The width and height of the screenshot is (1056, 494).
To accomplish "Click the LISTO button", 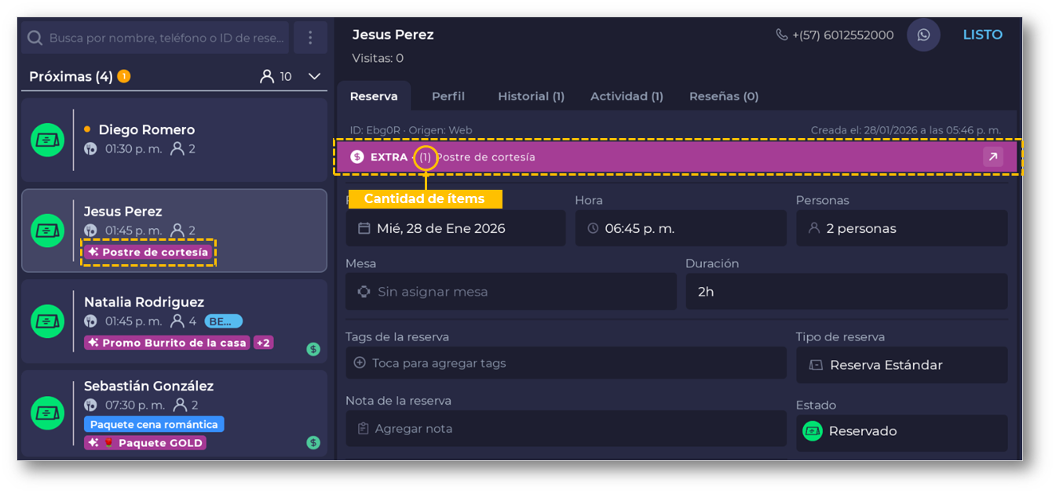I will (x=982, y=35).
